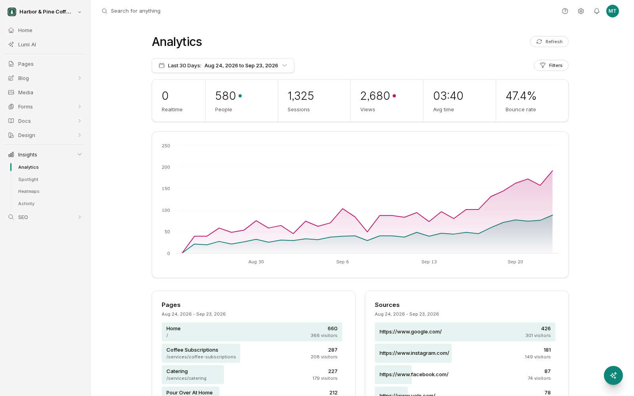The height and width of the screenshot is (396, 634).
Task: Click the Lumi AI sparkle icon
Action: [x=11, y=44]
